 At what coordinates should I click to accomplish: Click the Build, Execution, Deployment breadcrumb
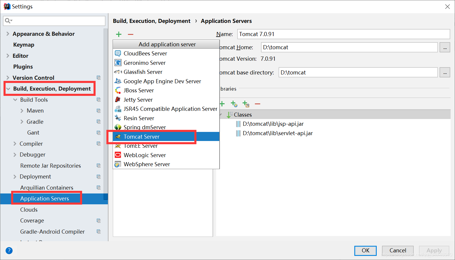(x=152, y=21)
